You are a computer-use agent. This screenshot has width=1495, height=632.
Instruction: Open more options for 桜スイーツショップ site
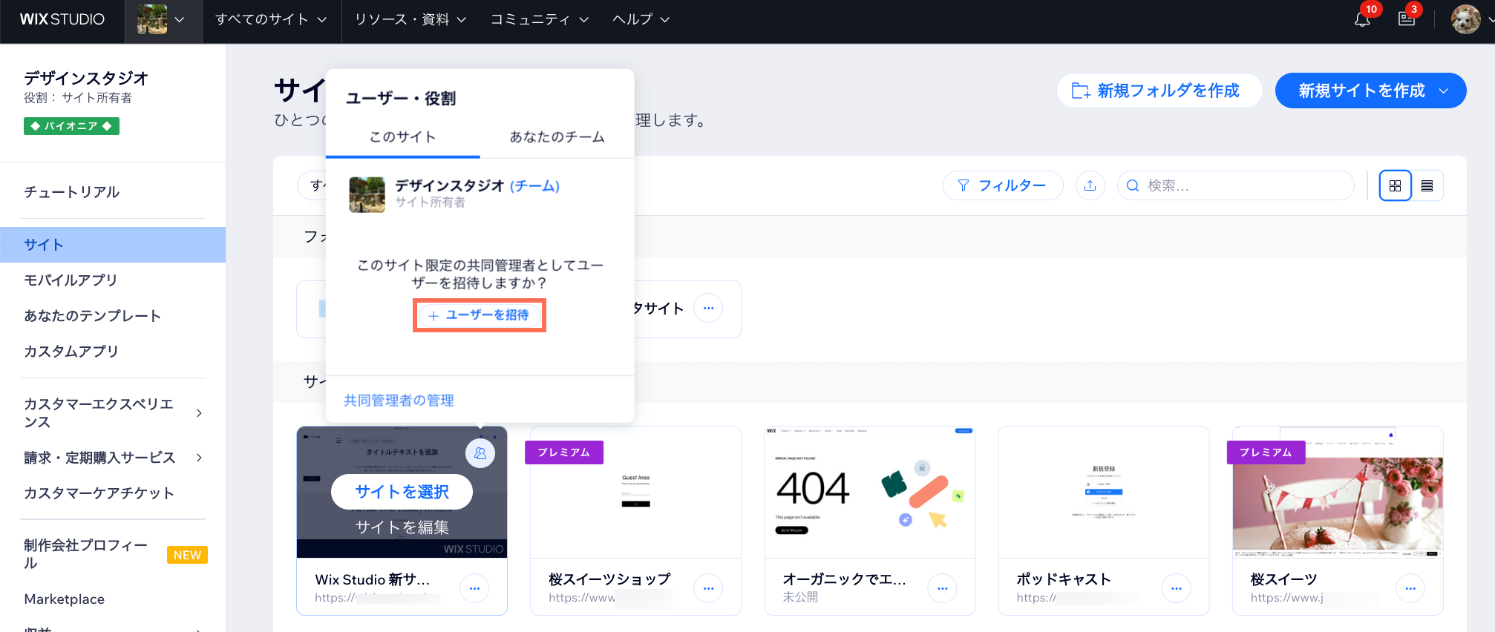(708, 588)
